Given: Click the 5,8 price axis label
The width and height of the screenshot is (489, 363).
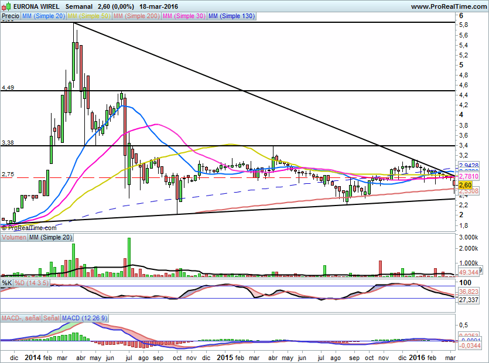Looking at the screenshot, I should pyautogui.click(x=463, y=25).
